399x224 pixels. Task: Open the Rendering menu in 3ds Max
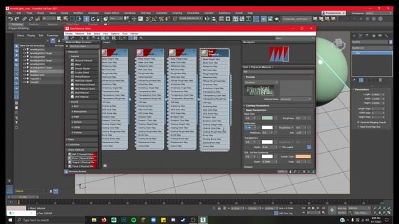tap(130, 13)
